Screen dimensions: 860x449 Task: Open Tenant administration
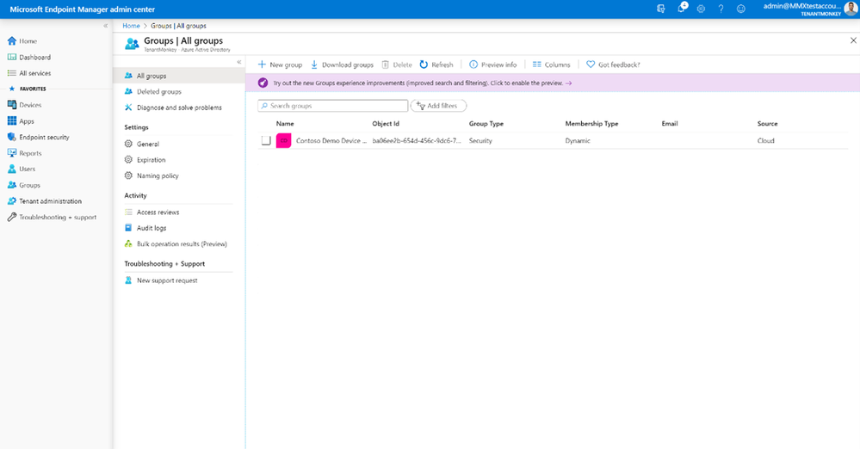pyautogui.click(x=51, y=201)
